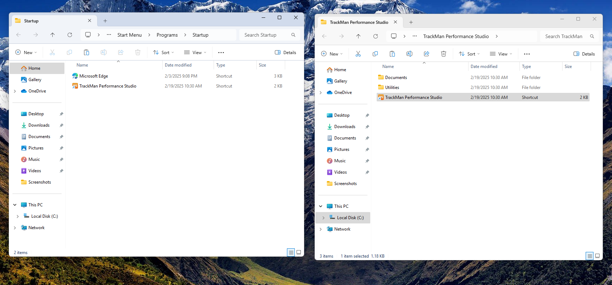Viewport: 612px width, 285px height.
Task: Sort by Size column in TrackMan window
Action: pos(568,67)
